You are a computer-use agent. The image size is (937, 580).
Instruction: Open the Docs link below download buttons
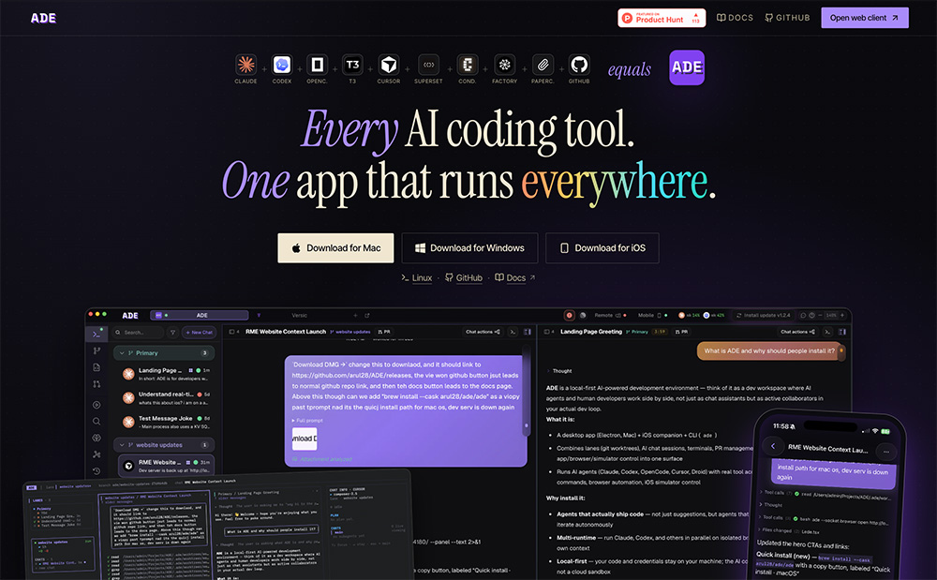tap(515, 277)
